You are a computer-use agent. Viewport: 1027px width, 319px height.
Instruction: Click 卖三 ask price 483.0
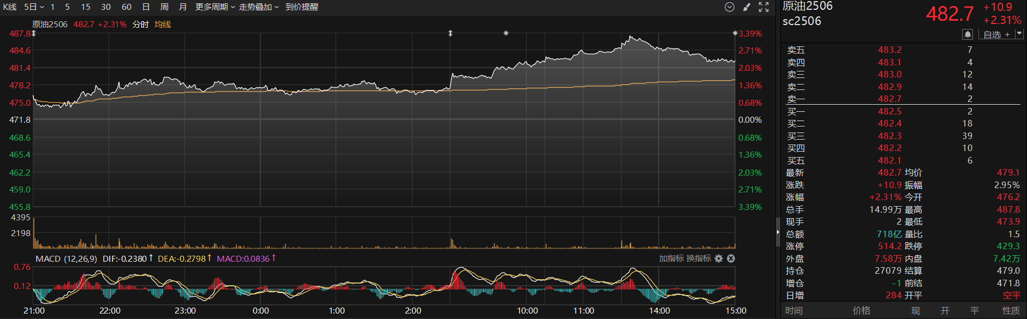point(889,74)
